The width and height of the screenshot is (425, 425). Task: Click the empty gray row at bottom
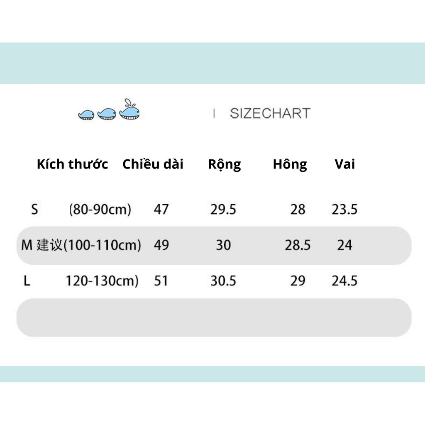coord(214,318)
